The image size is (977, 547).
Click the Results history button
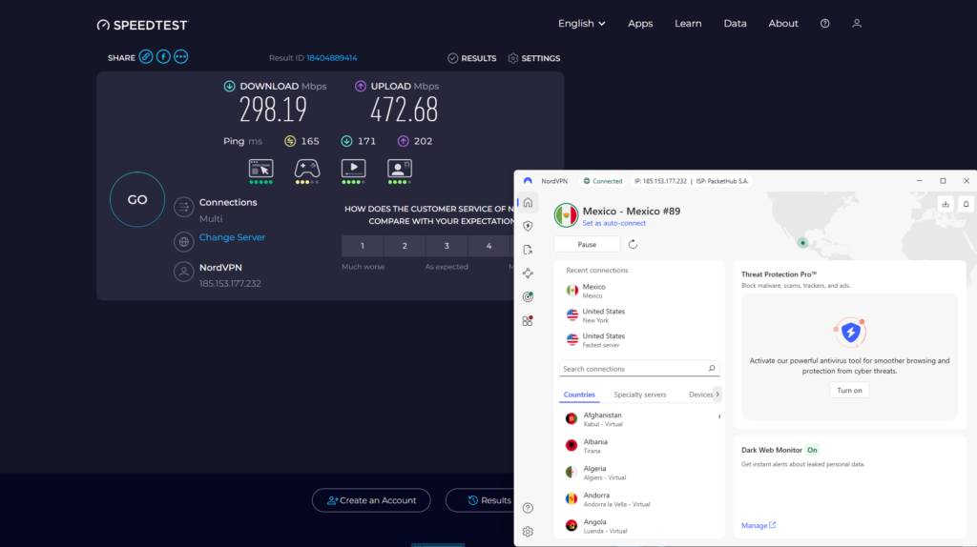pos(481,500)
